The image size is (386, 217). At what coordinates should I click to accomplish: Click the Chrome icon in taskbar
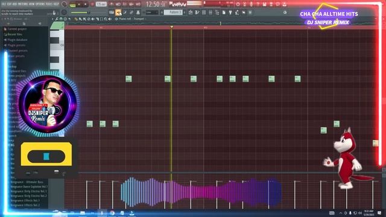[112, 213]
